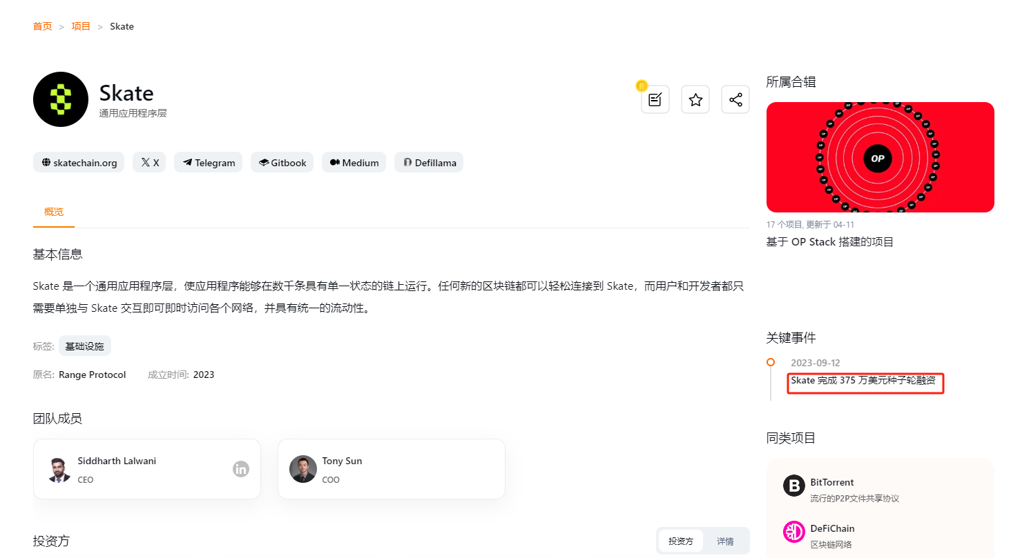Click the 区块链网络 description under DeFiChain
This screenshot has height=558, width=1011.
coord(831,544)
